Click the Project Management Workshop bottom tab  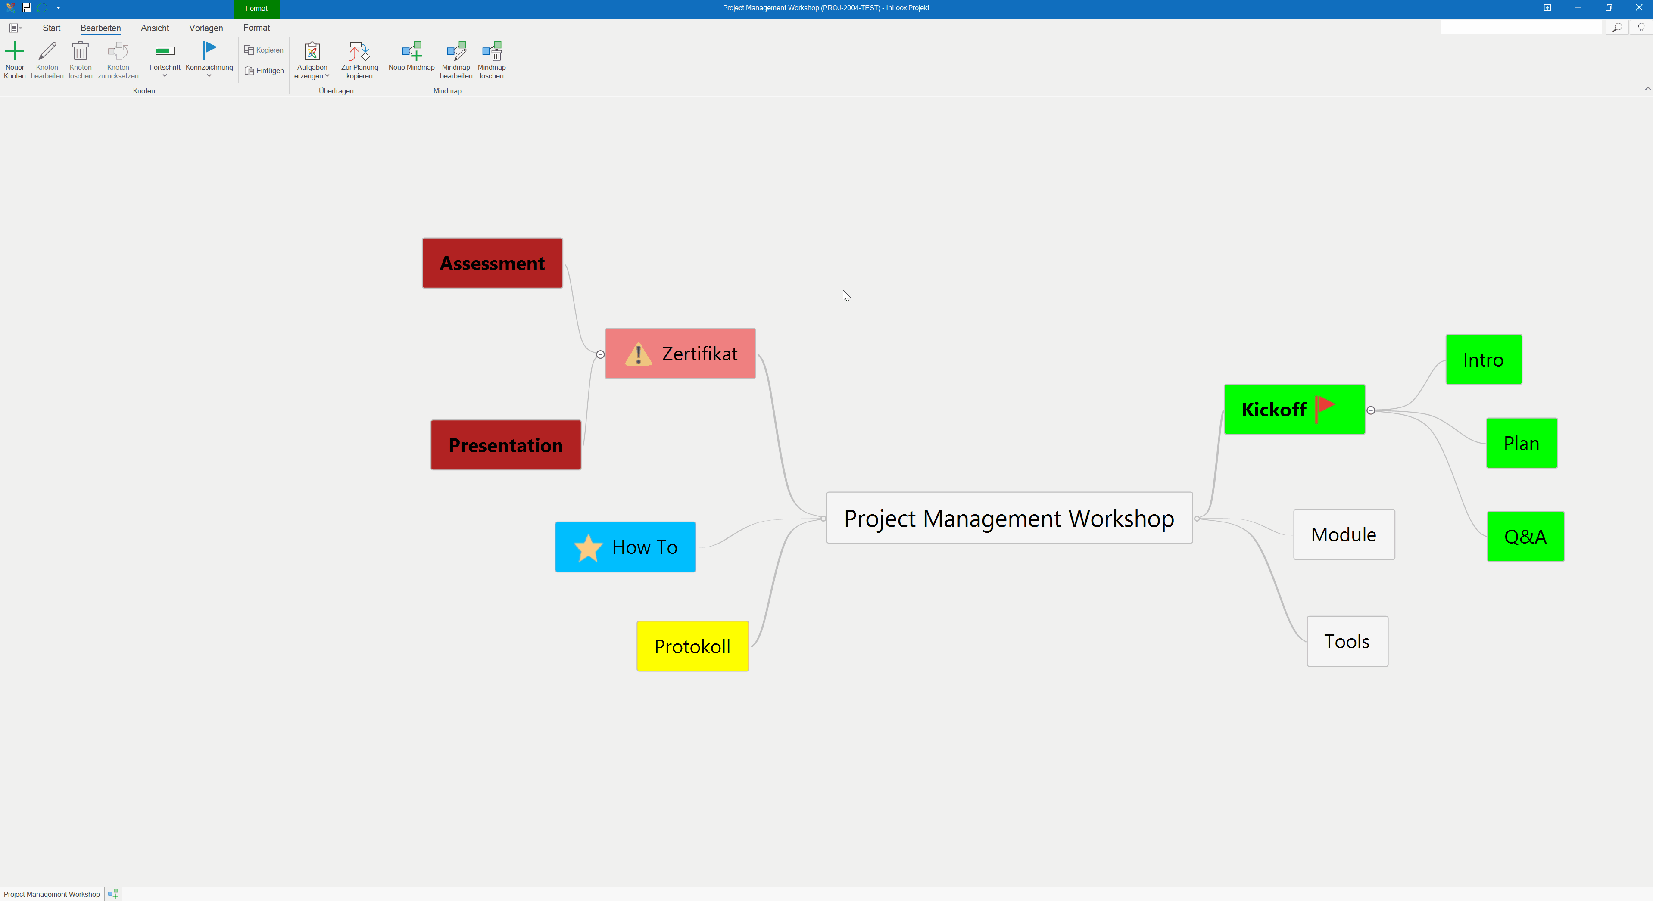[x=52, y=894]
